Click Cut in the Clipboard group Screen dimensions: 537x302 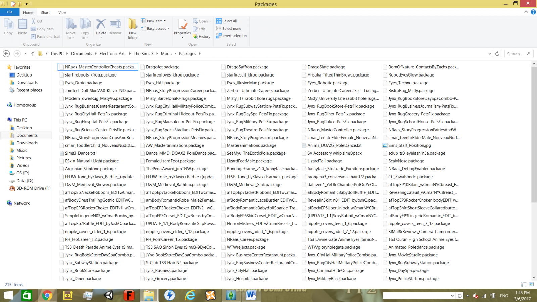(37, 21)
